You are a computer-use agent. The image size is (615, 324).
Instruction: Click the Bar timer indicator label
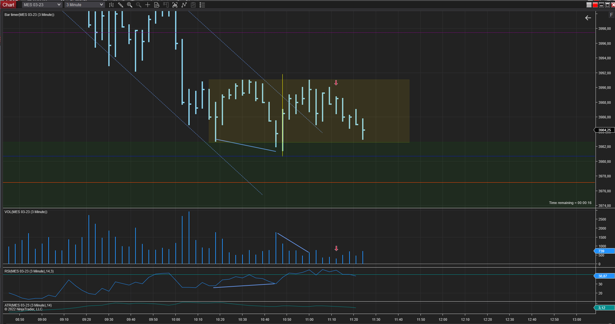pos(29,14)
